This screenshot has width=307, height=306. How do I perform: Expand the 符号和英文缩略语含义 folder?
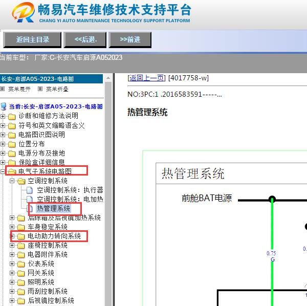[3, 125]
